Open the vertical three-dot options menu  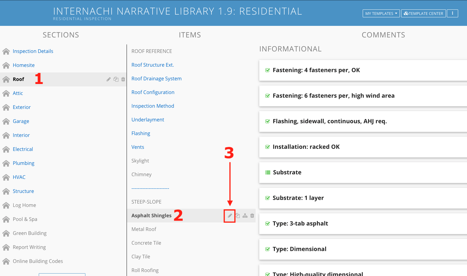pos(452,13)
